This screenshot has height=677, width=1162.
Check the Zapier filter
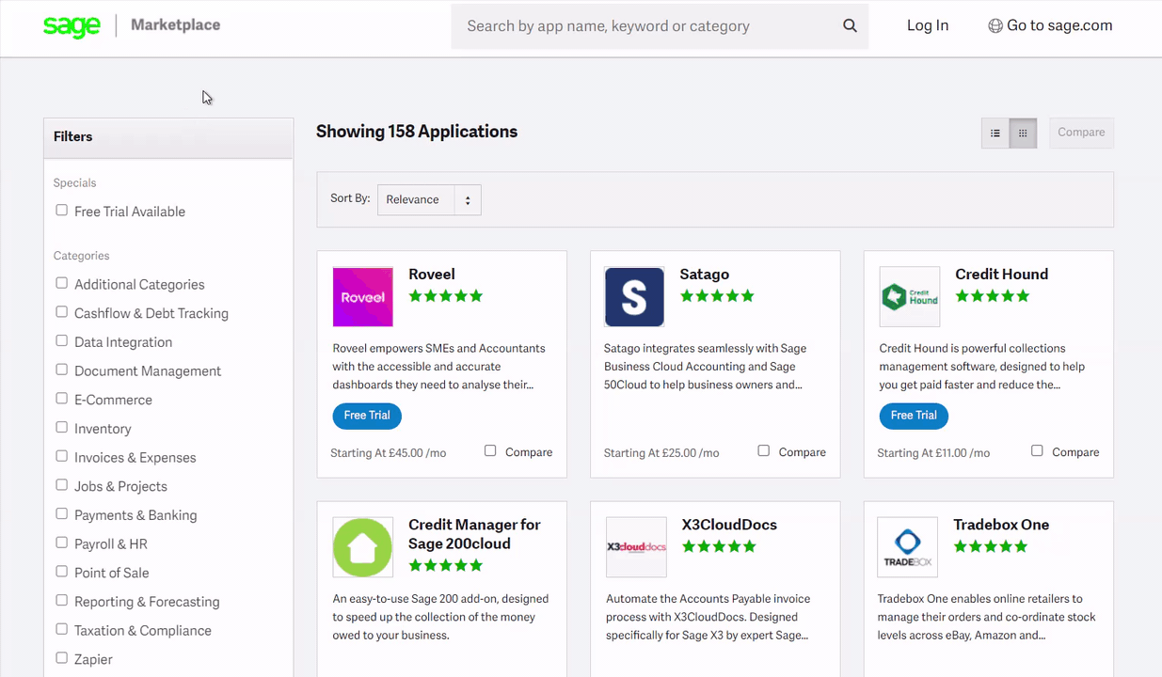(62, 658)
